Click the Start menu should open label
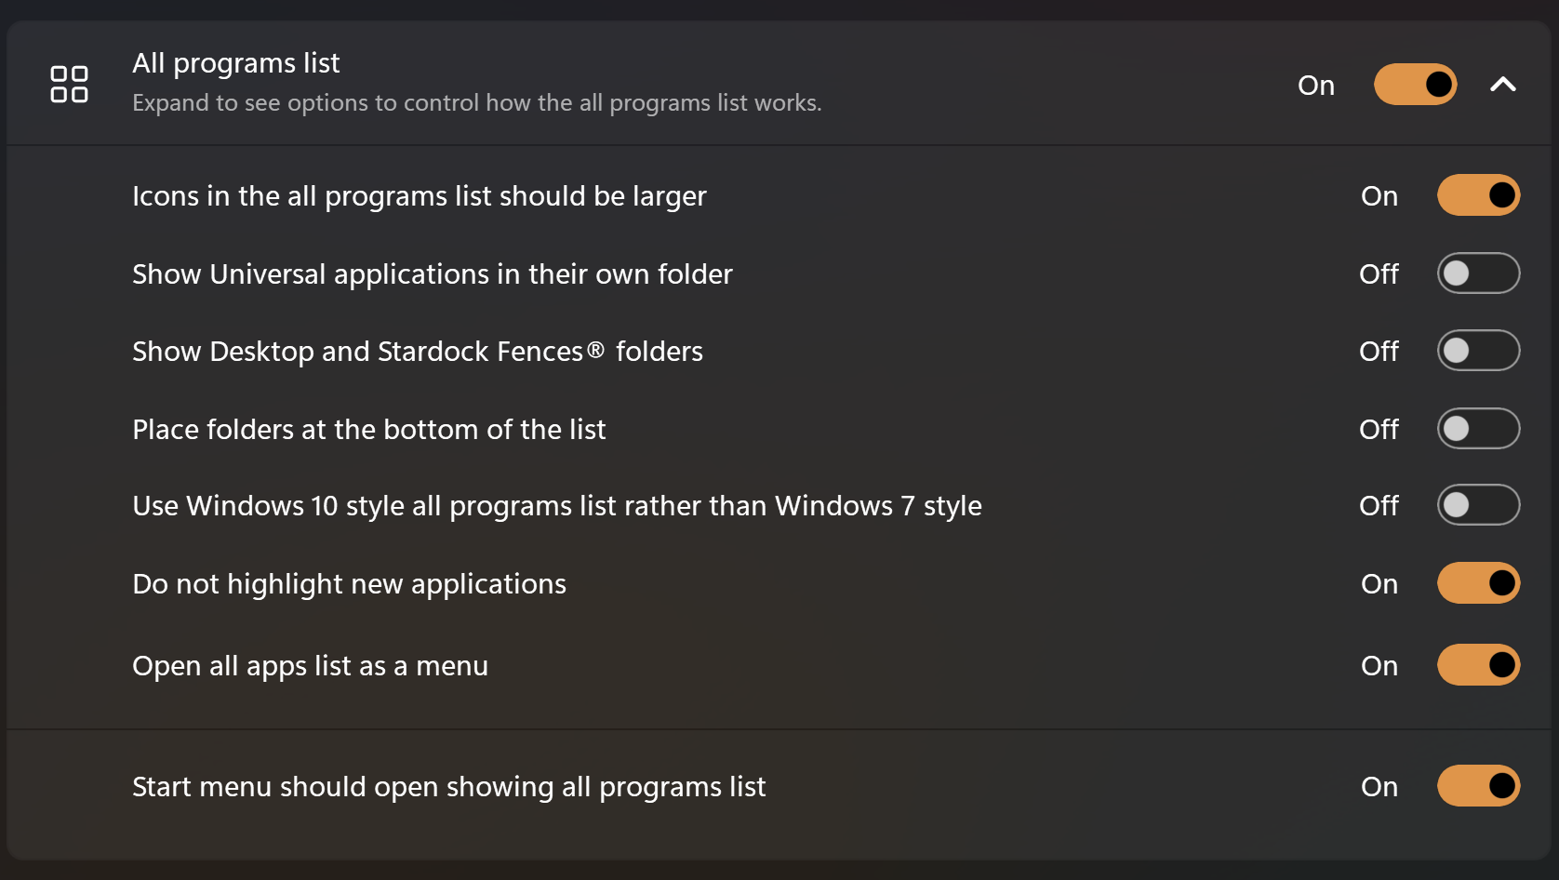This screenshot has width=1559, height=880. (x=448, y=787)
